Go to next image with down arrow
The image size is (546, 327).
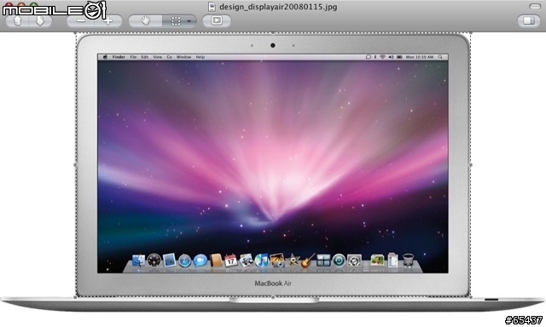(x=40, y=20)
